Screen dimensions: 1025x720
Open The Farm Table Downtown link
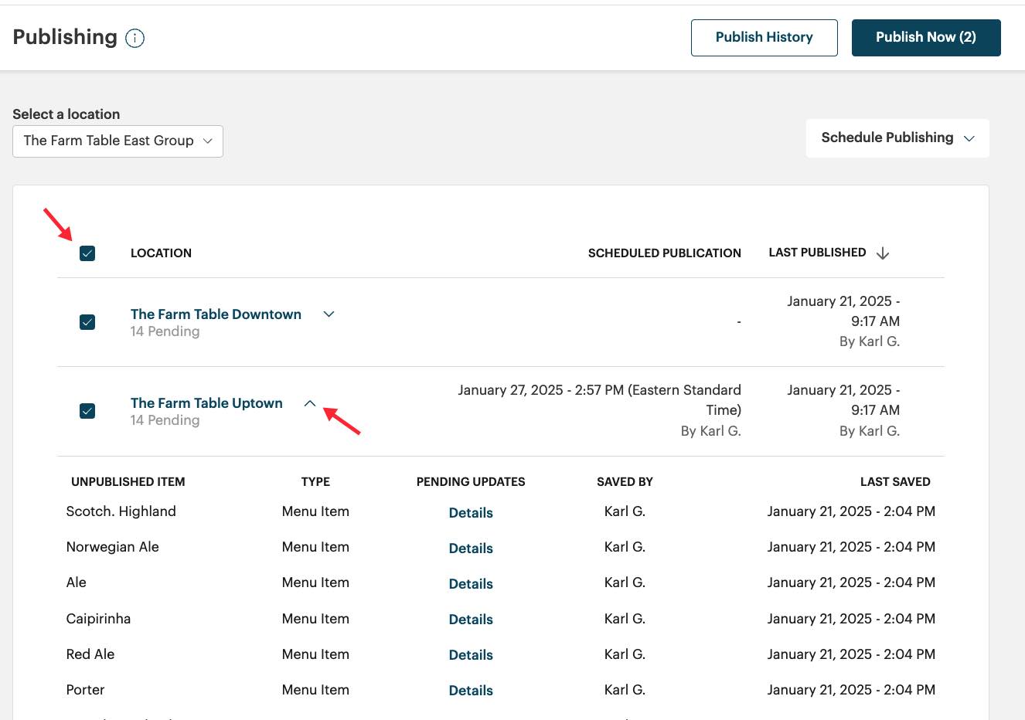point(216,314)
